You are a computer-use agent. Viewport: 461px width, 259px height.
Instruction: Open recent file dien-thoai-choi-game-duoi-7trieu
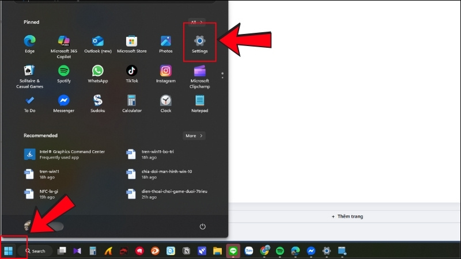(x=167, y=194)
